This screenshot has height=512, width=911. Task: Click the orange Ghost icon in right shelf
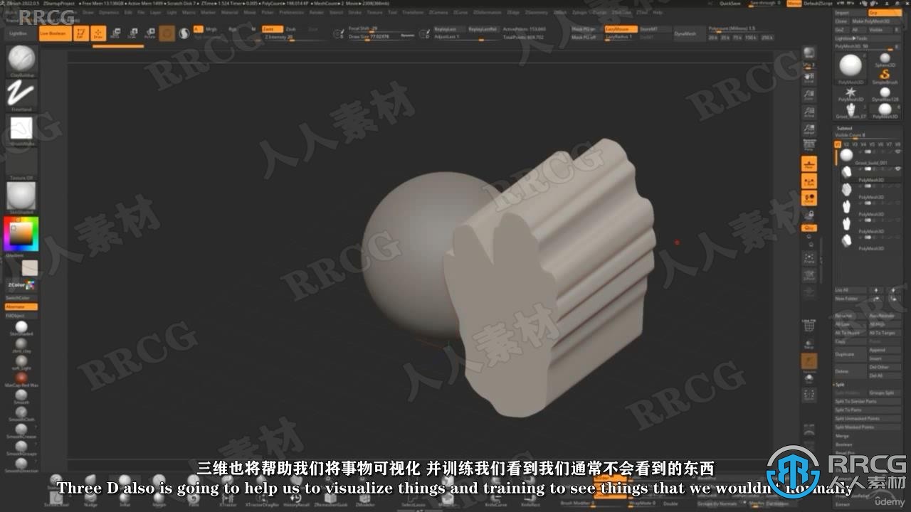[x=809, y=361]
